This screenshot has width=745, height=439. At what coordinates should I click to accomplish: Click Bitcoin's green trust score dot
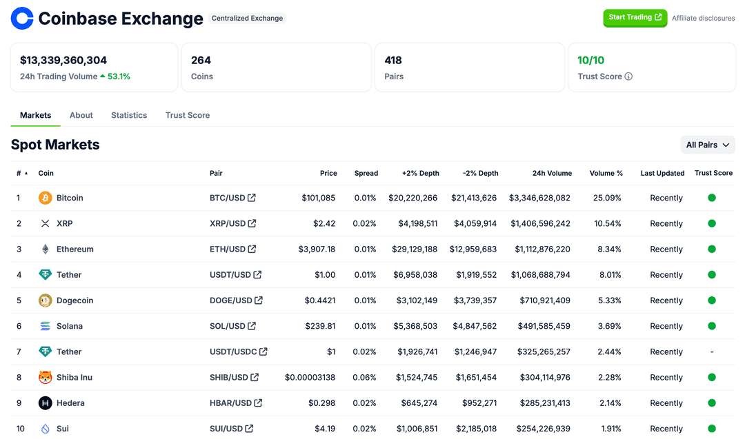pyautogui.click(x=711, y=198)
